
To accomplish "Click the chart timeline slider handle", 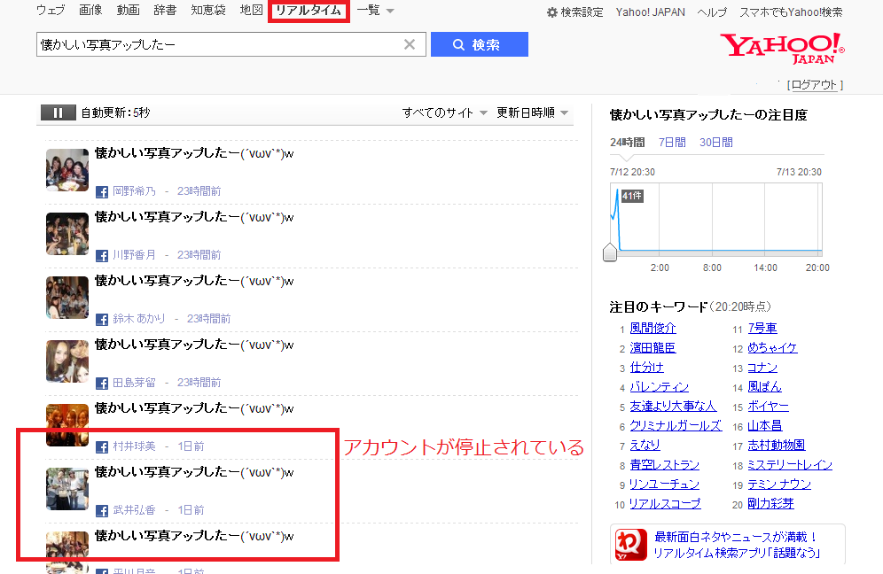I will 610,252.
